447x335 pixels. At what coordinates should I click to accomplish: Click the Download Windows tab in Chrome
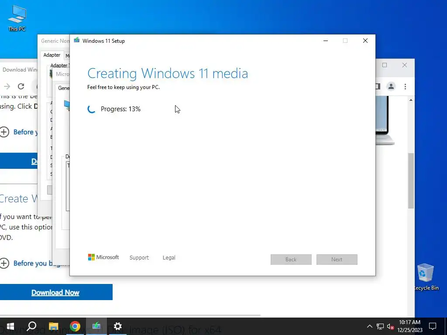[20, 70]
